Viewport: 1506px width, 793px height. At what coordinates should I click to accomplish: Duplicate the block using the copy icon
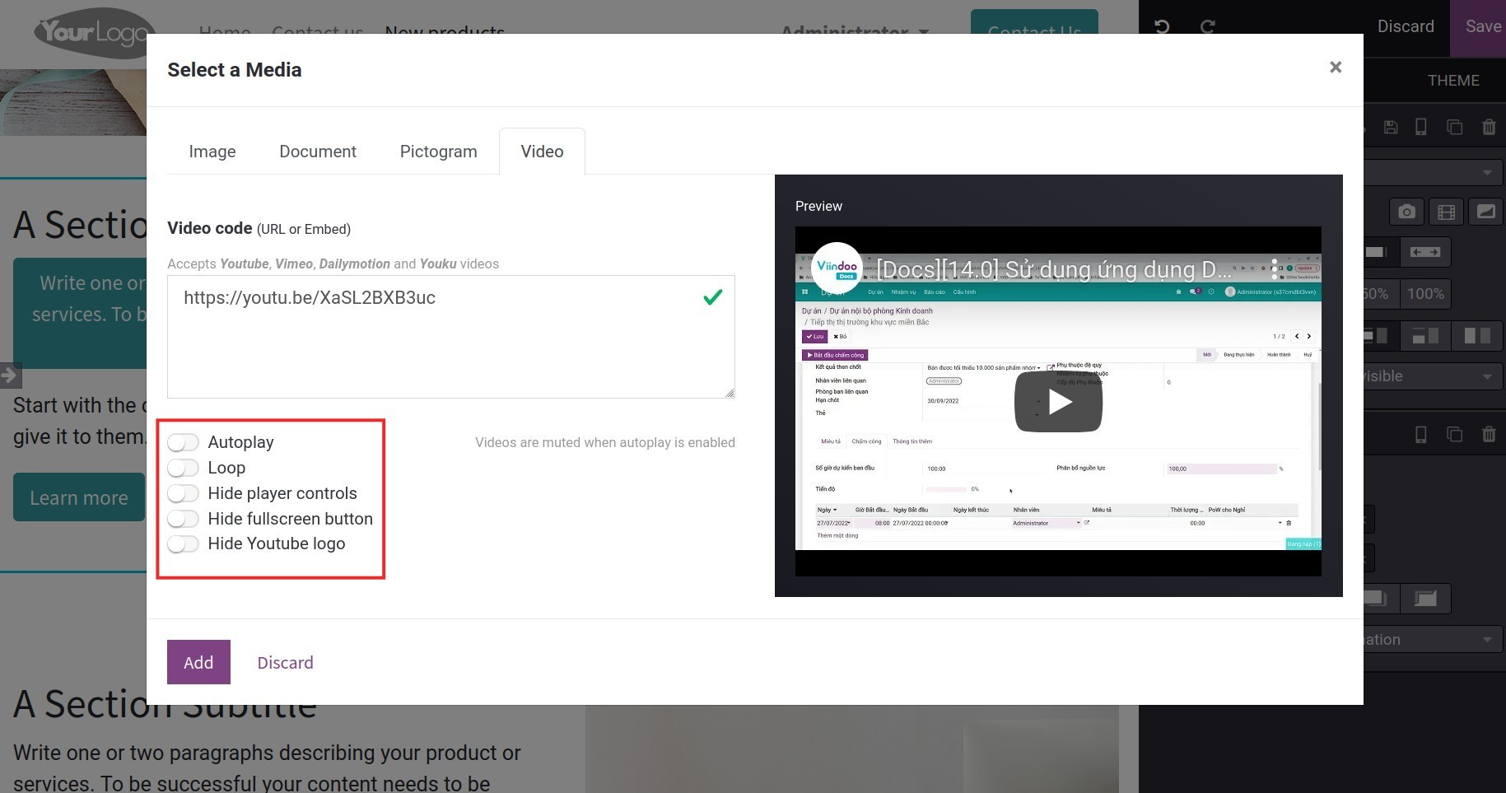click(x=1454, y=127)
